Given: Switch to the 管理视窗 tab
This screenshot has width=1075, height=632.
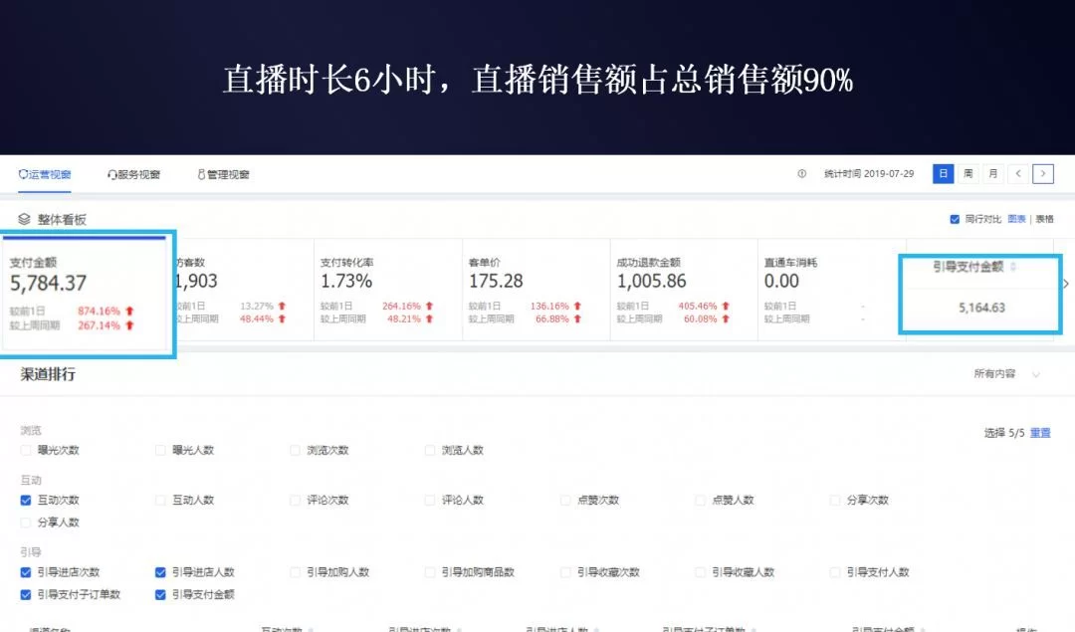Looking at the screenshot, I should (x=223, y=174).
